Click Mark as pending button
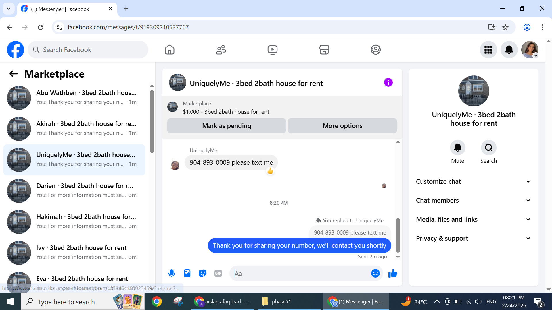 (x=227, y=126)
